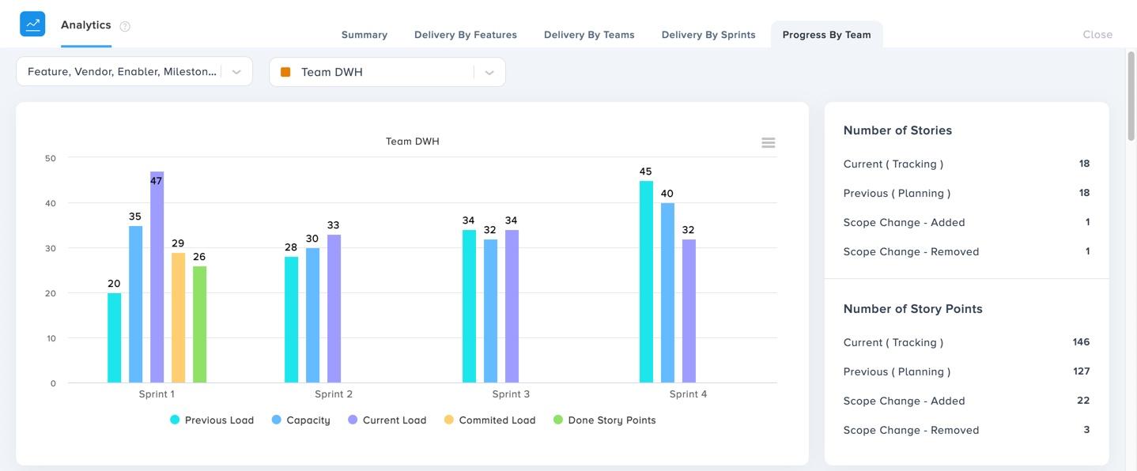Click the Analytics chart logo icon

[x=32, y=24]
